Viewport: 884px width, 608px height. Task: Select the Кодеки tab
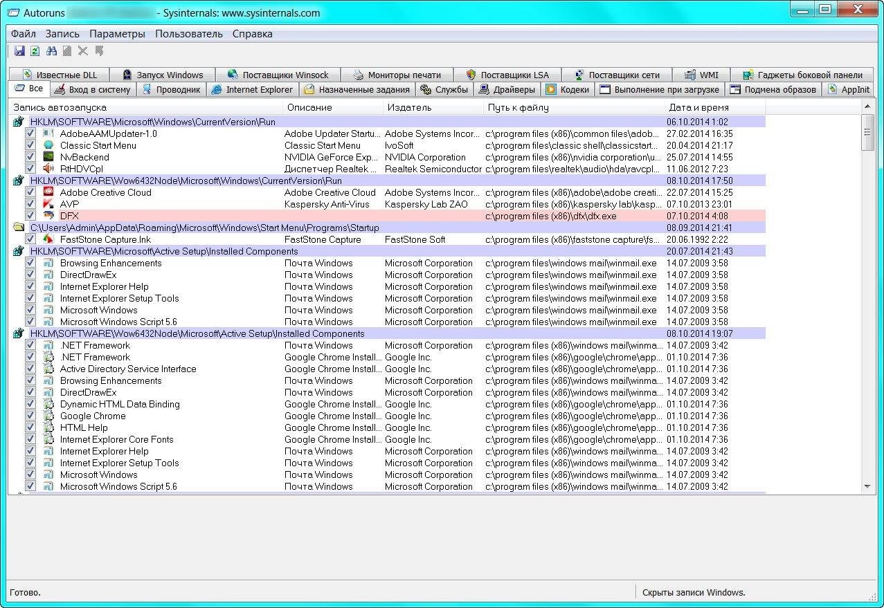pyautogui.click(x=567, y=89)
